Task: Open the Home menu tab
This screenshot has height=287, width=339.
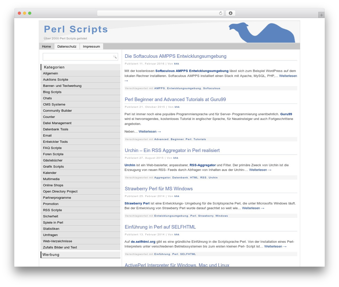Action: point(46,46)
